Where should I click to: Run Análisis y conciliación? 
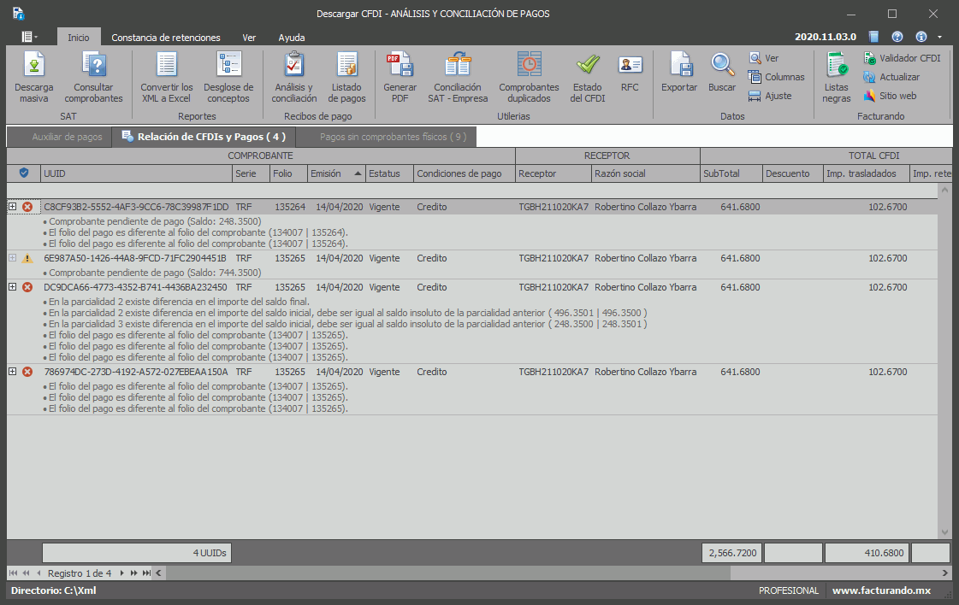(294, 78)
